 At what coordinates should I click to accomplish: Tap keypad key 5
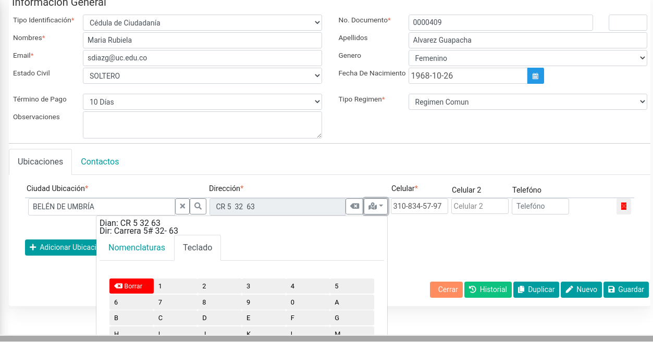click(x=352, y=286)
